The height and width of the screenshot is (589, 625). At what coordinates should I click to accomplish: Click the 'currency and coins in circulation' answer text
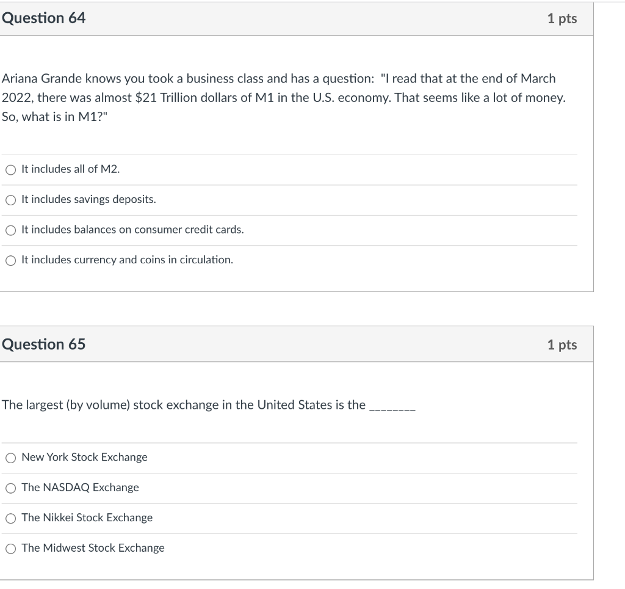[x=127, y=260]
